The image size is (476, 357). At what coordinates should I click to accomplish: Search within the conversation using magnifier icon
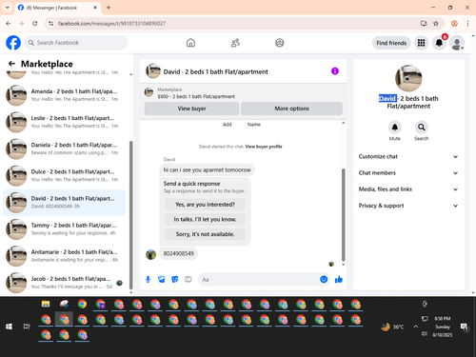422,128
